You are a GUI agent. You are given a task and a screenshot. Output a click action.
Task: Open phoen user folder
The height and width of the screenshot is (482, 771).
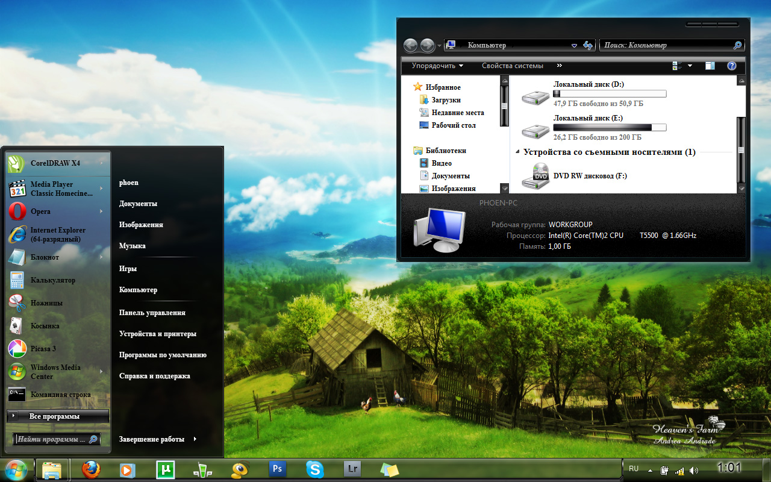pos(129,183)
